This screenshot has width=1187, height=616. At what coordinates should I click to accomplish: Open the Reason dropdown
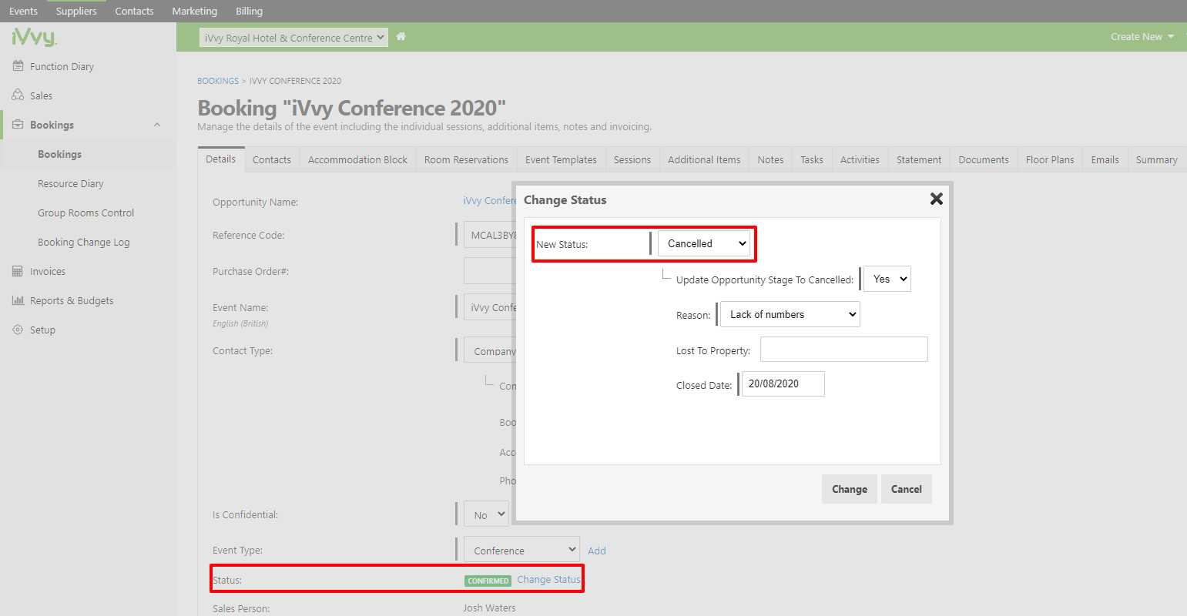[x=790, y=314]
